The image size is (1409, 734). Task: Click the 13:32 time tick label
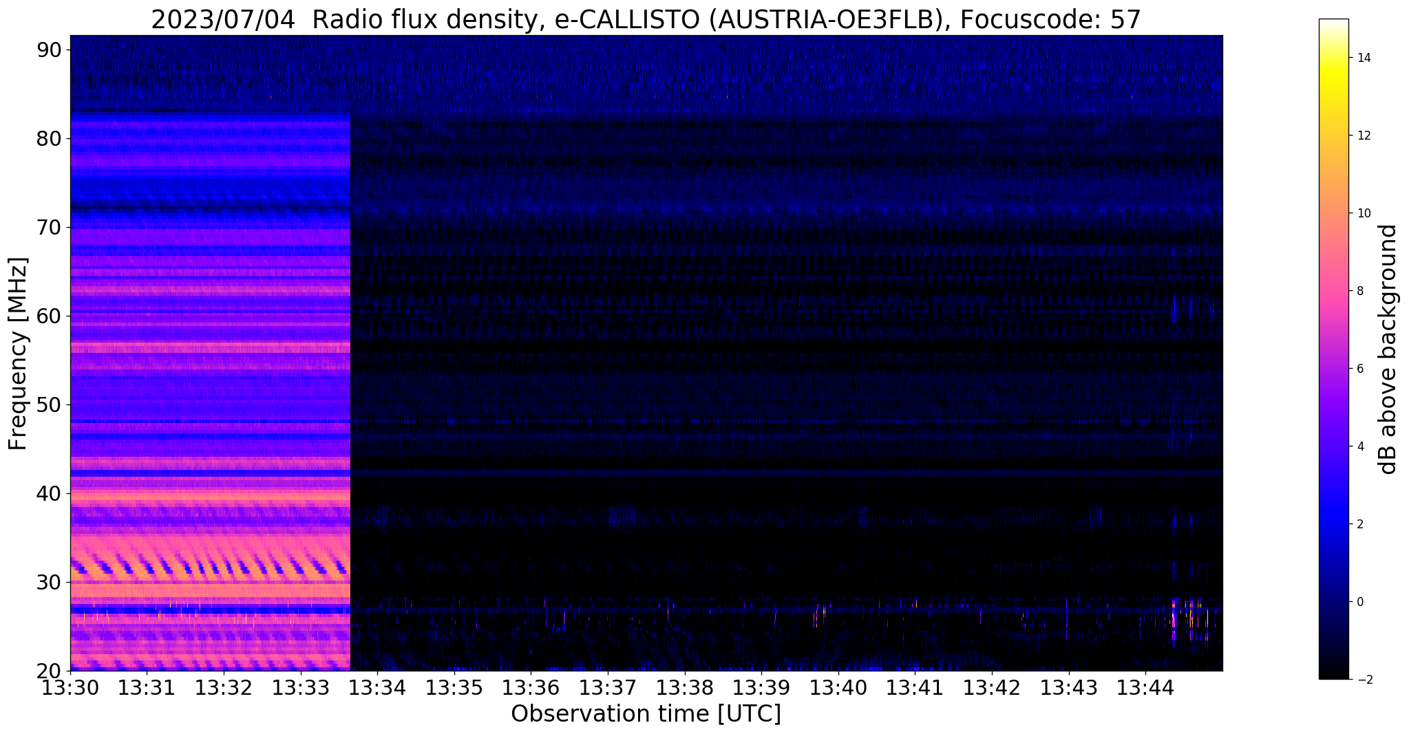[224, 687]
